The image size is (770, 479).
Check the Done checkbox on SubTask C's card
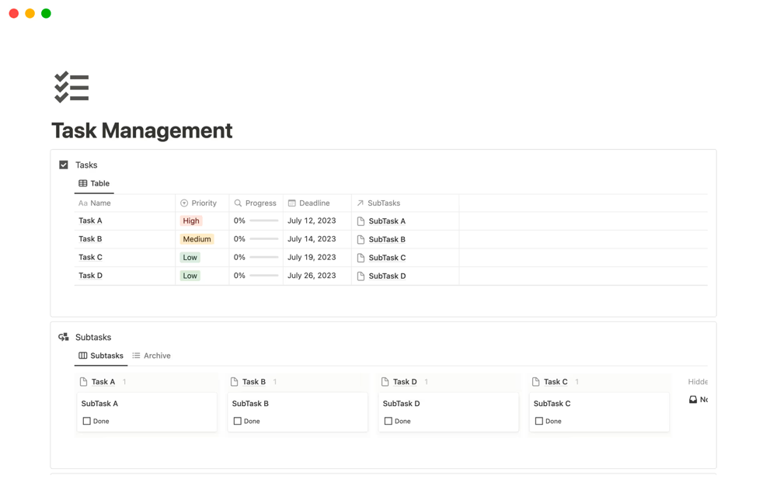pyautogui.click(x=538, y=421)
